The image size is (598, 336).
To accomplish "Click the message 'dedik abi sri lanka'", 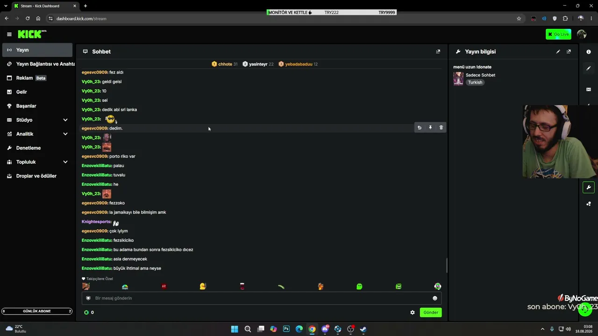I will (119, 110).
